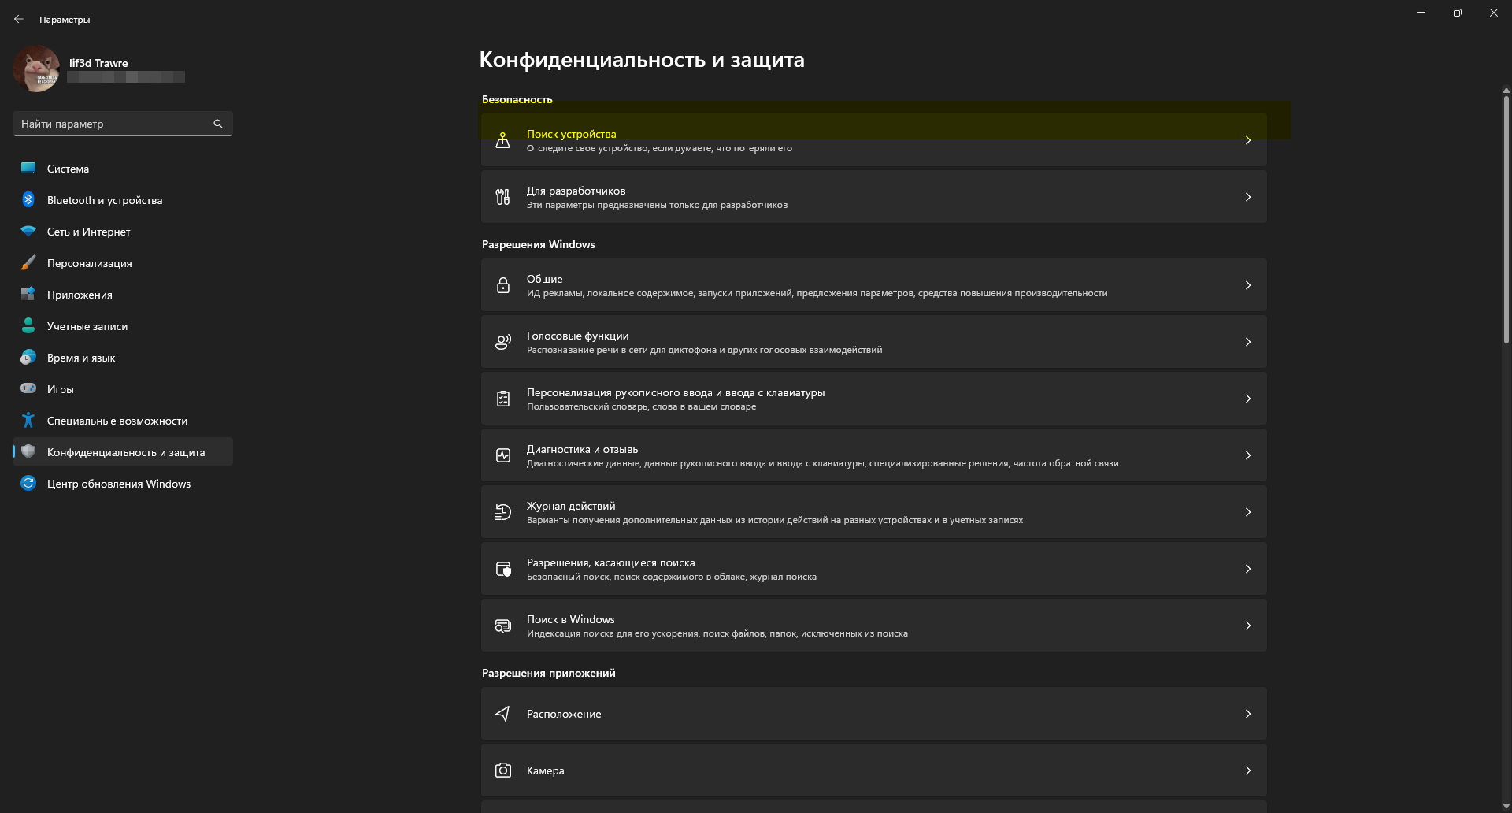The width and height of the screenshot is (1512, 813).
Task: Open Поиск в Windows settings
Action: [x=874, y=626]
